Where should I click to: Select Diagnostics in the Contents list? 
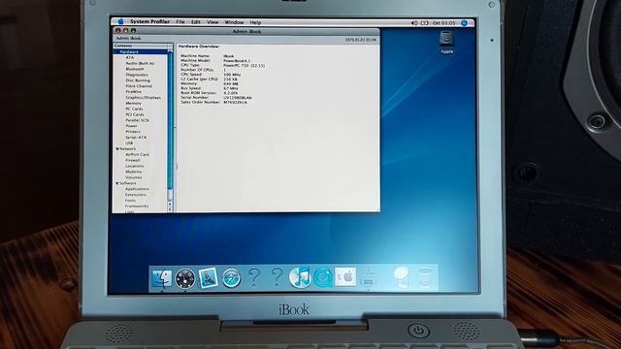tap(137, 75)
